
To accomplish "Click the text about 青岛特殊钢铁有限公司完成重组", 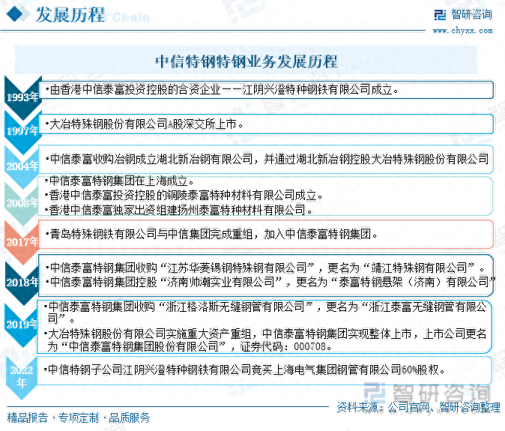I will [211, 234].
